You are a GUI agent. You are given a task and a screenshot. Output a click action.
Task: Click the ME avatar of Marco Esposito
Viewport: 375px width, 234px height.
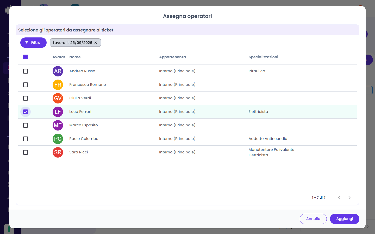[x=58, y=125]
